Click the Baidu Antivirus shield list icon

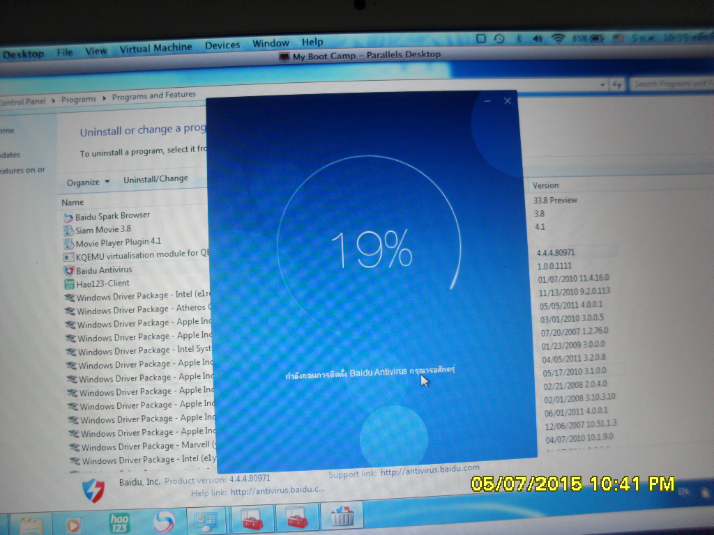(x=69, y=271)
